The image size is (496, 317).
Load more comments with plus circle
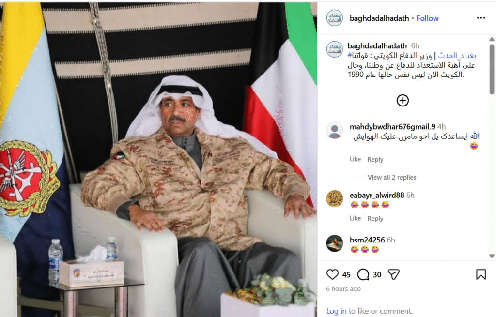coord(403,101)
